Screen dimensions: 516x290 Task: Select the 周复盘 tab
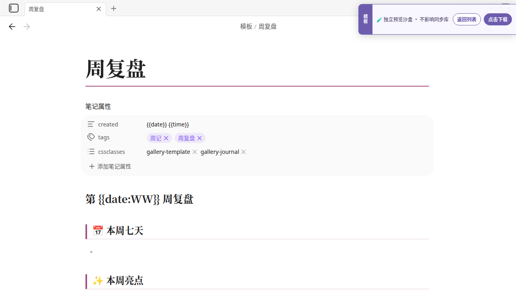coord(65,9)
